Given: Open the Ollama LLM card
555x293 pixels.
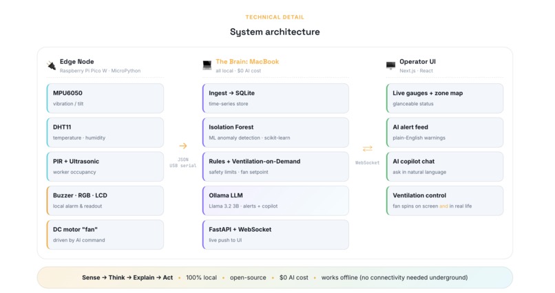Looking at the screenshot, I should [x=275, y=200].
